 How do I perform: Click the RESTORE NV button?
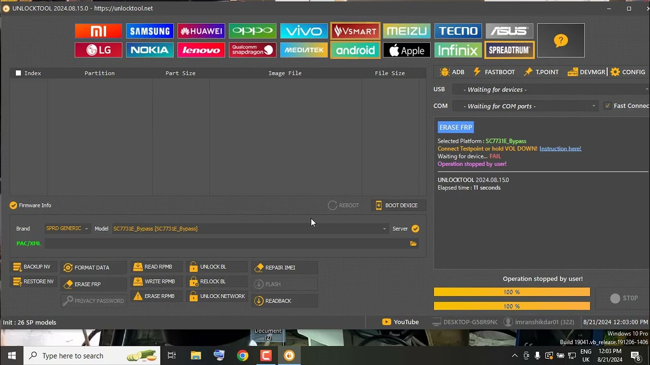click(34, 281)
